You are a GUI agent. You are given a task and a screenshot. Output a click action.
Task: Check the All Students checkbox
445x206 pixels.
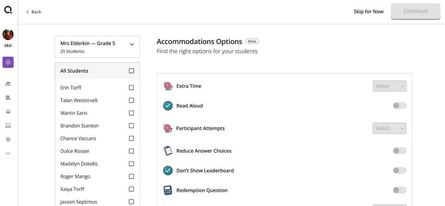pos(131,71)
